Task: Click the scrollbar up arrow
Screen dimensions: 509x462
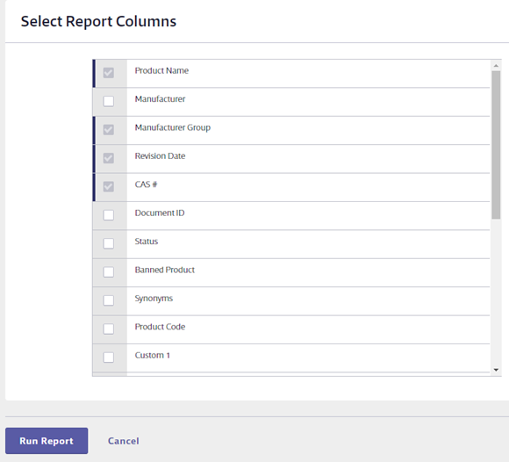Action: tap(496, 66)
